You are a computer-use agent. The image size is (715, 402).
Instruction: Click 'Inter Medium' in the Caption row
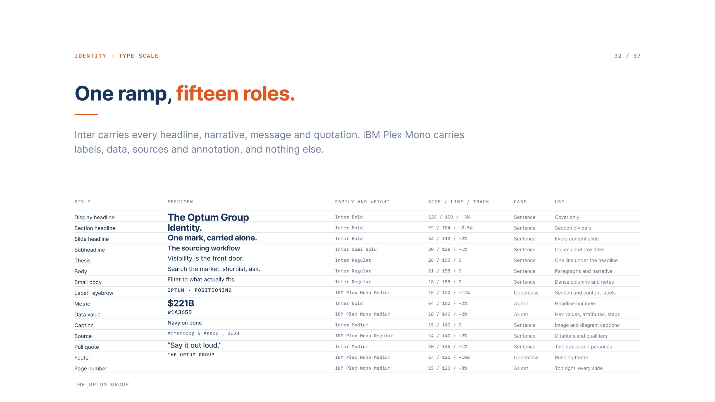click(352, 325)
